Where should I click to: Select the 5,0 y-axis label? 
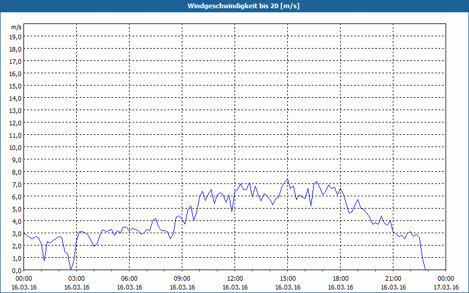coord(18,209)
